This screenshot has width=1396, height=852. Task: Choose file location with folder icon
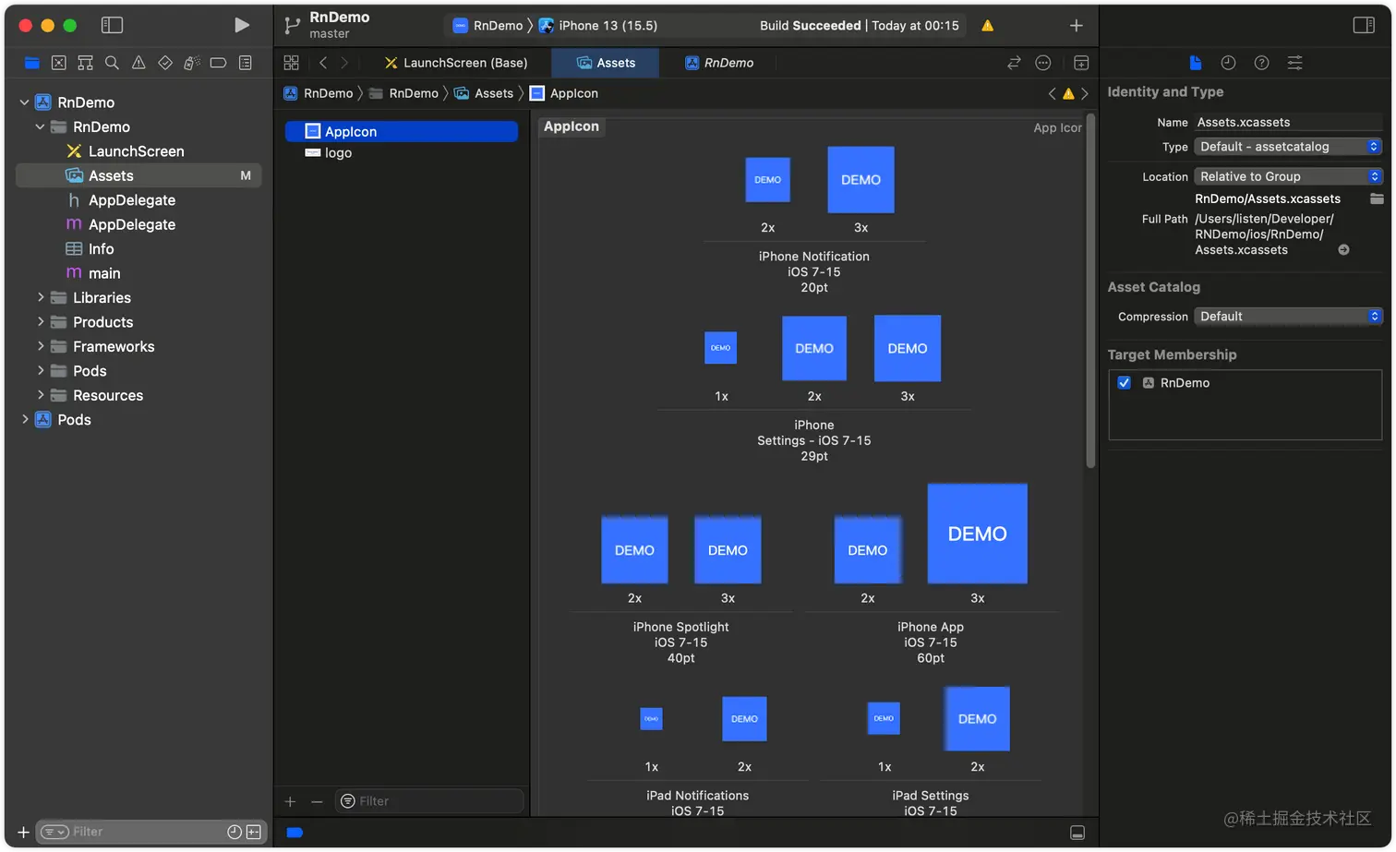1377,198
